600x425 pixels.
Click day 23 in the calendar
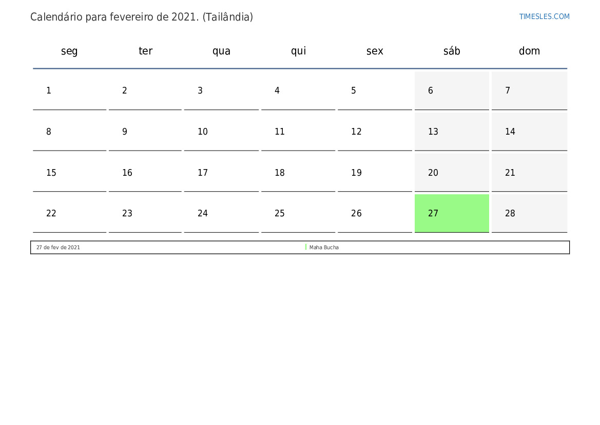click(x=145, y=213)
